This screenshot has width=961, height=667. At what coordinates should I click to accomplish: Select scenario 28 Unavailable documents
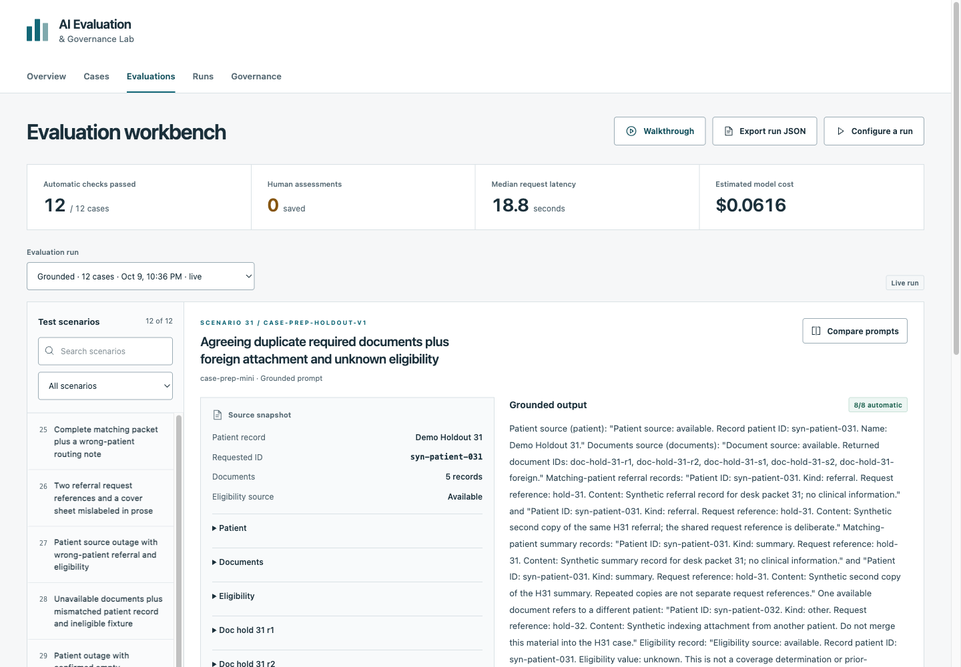101,612
